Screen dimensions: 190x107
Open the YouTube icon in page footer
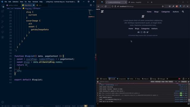pyautogui.click(x=139, y=32)
